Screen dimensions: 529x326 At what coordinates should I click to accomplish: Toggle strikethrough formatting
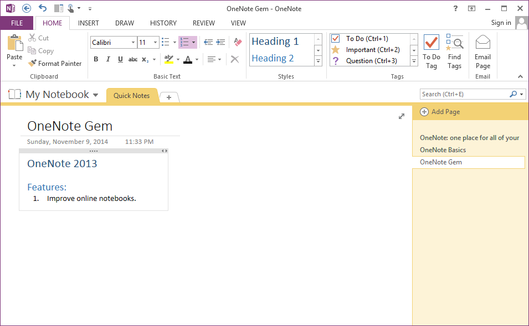[133, 59]
